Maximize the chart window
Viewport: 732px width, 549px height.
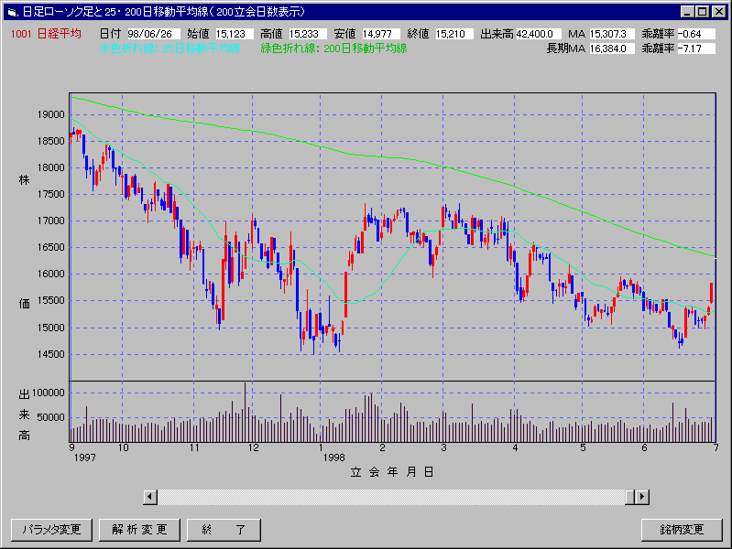coord(702,12)
